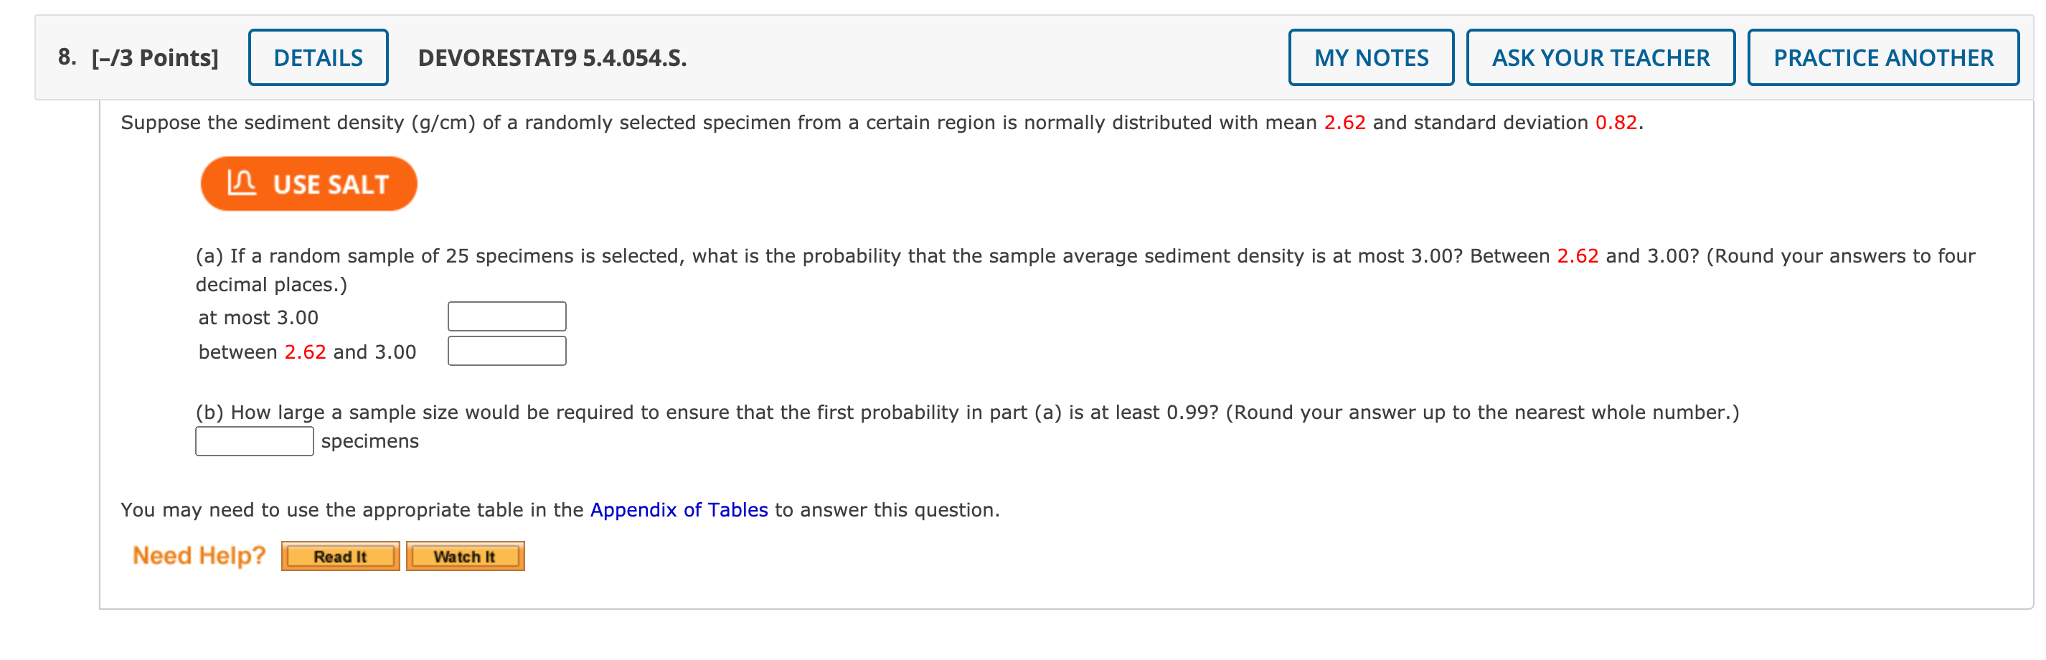
Task: Click the 'specimens' unit label
Action: coord(369,442)
